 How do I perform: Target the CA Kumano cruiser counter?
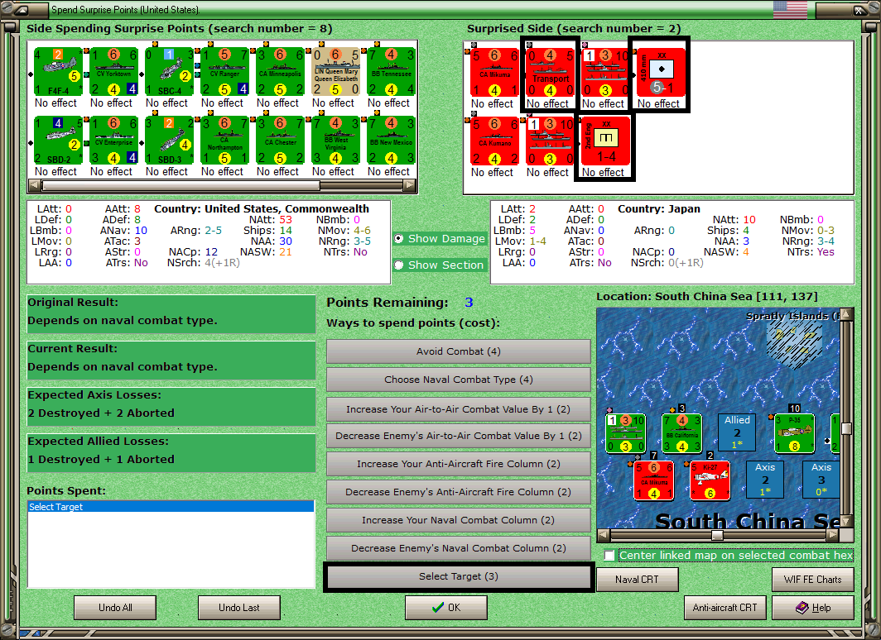494,141
